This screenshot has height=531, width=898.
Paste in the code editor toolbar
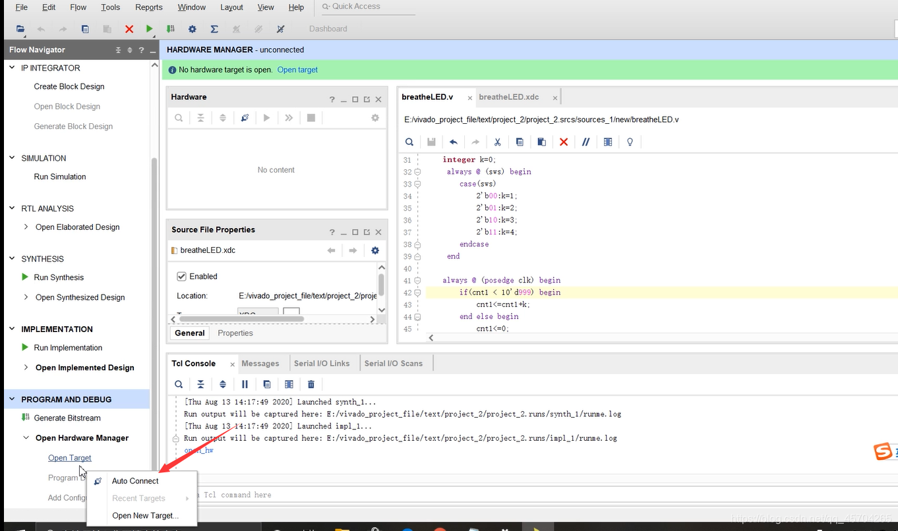541,142
